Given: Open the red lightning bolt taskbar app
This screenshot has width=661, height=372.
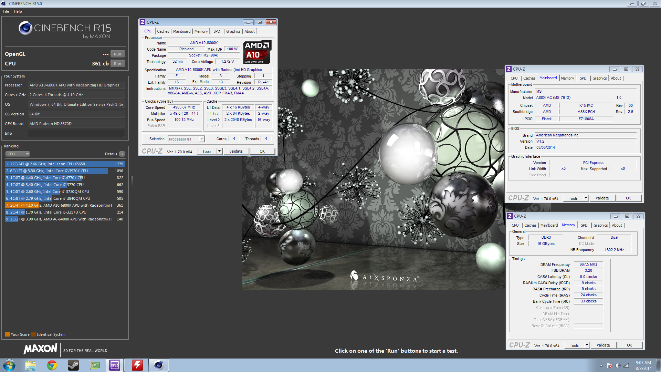Looking at the screenshot, I should pyautogui.click(x=137, y=365).
